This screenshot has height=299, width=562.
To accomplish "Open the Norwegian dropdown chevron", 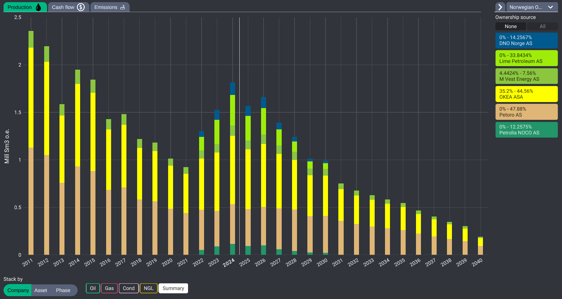I will tap(550, 7).
